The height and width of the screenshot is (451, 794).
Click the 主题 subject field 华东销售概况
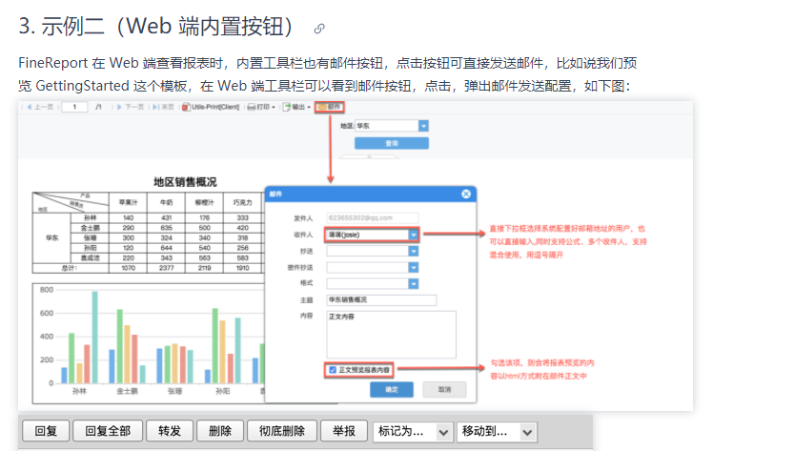tap(381, 300)
